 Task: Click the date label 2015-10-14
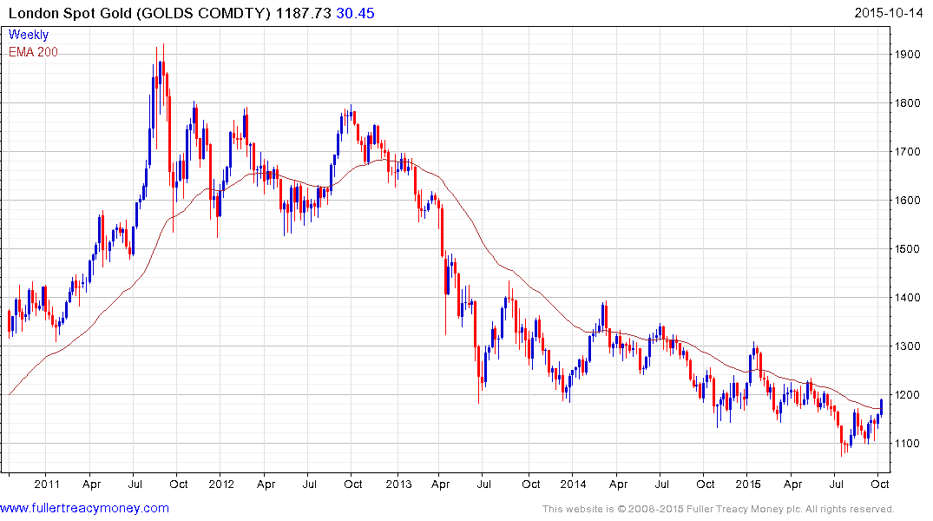tap(889, 12)
